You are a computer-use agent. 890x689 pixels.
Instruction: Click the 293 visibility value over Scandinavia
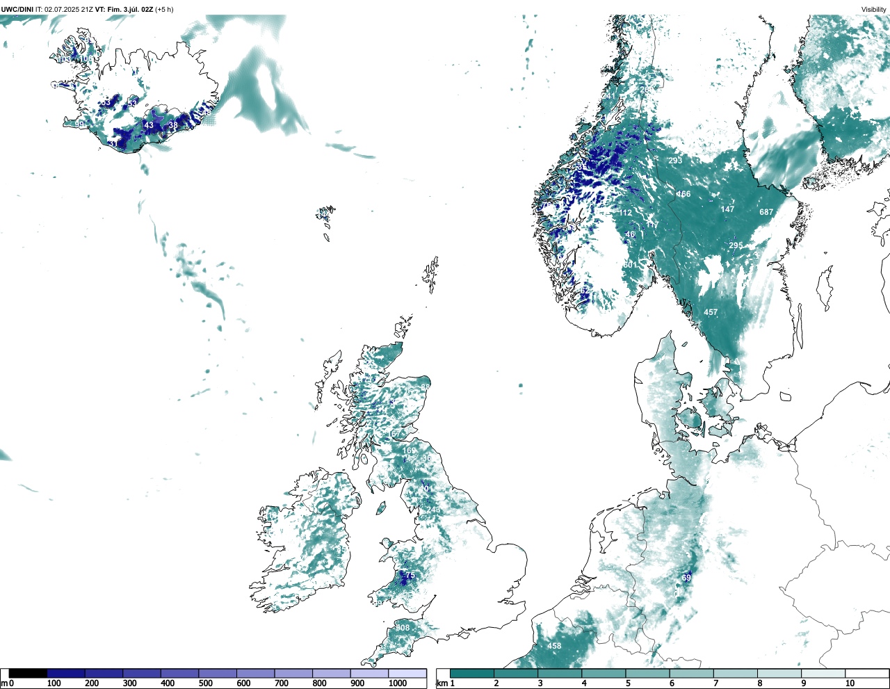675,161
